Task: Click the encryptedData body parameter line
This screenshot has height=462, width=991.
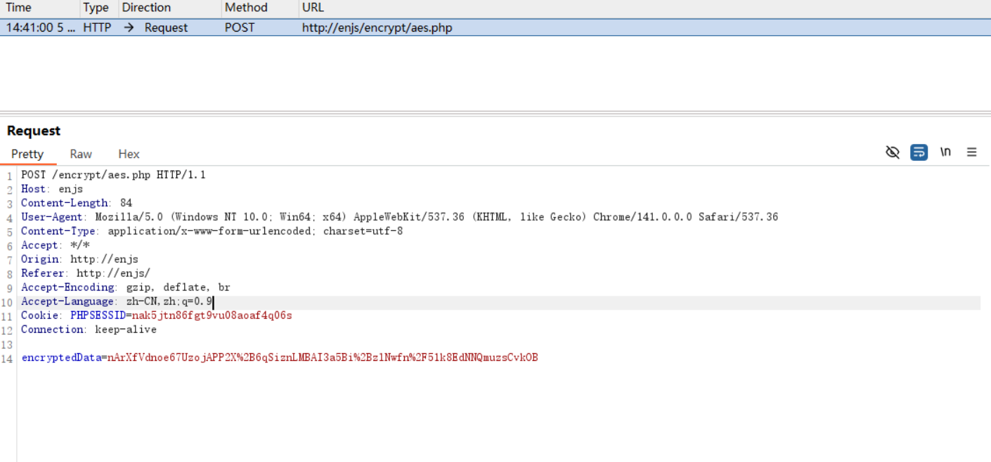Action: tap(280, 357)
